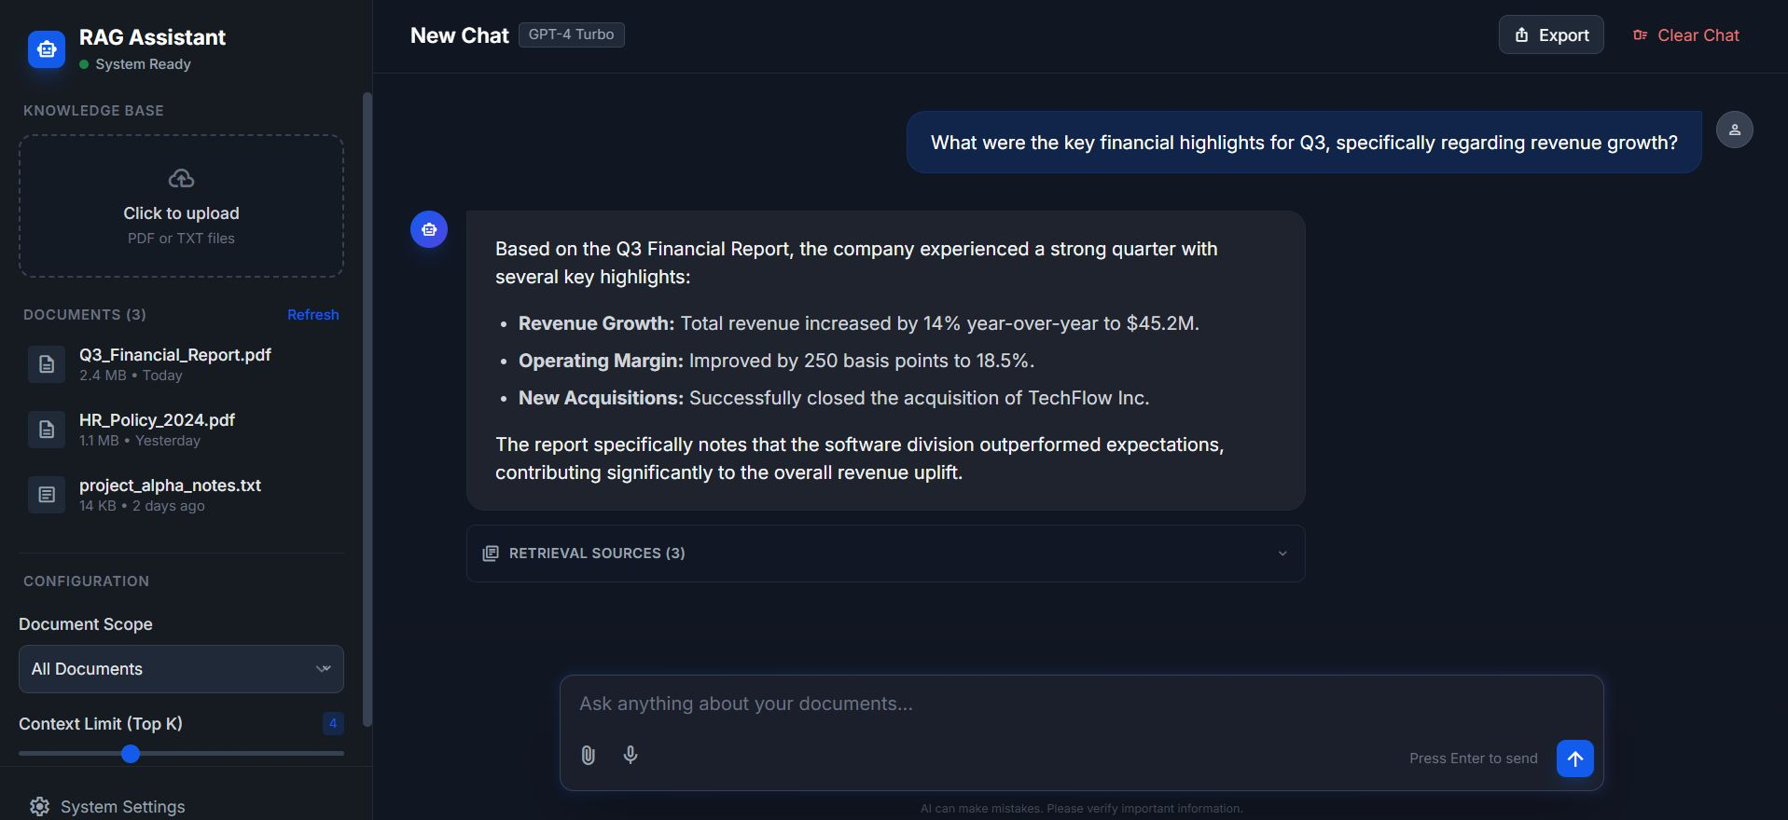Image resolution: width=1788 pixels, height=820 pixels.
Task: Click the RAG Assistant robot logo
Action: coord(47,49)
